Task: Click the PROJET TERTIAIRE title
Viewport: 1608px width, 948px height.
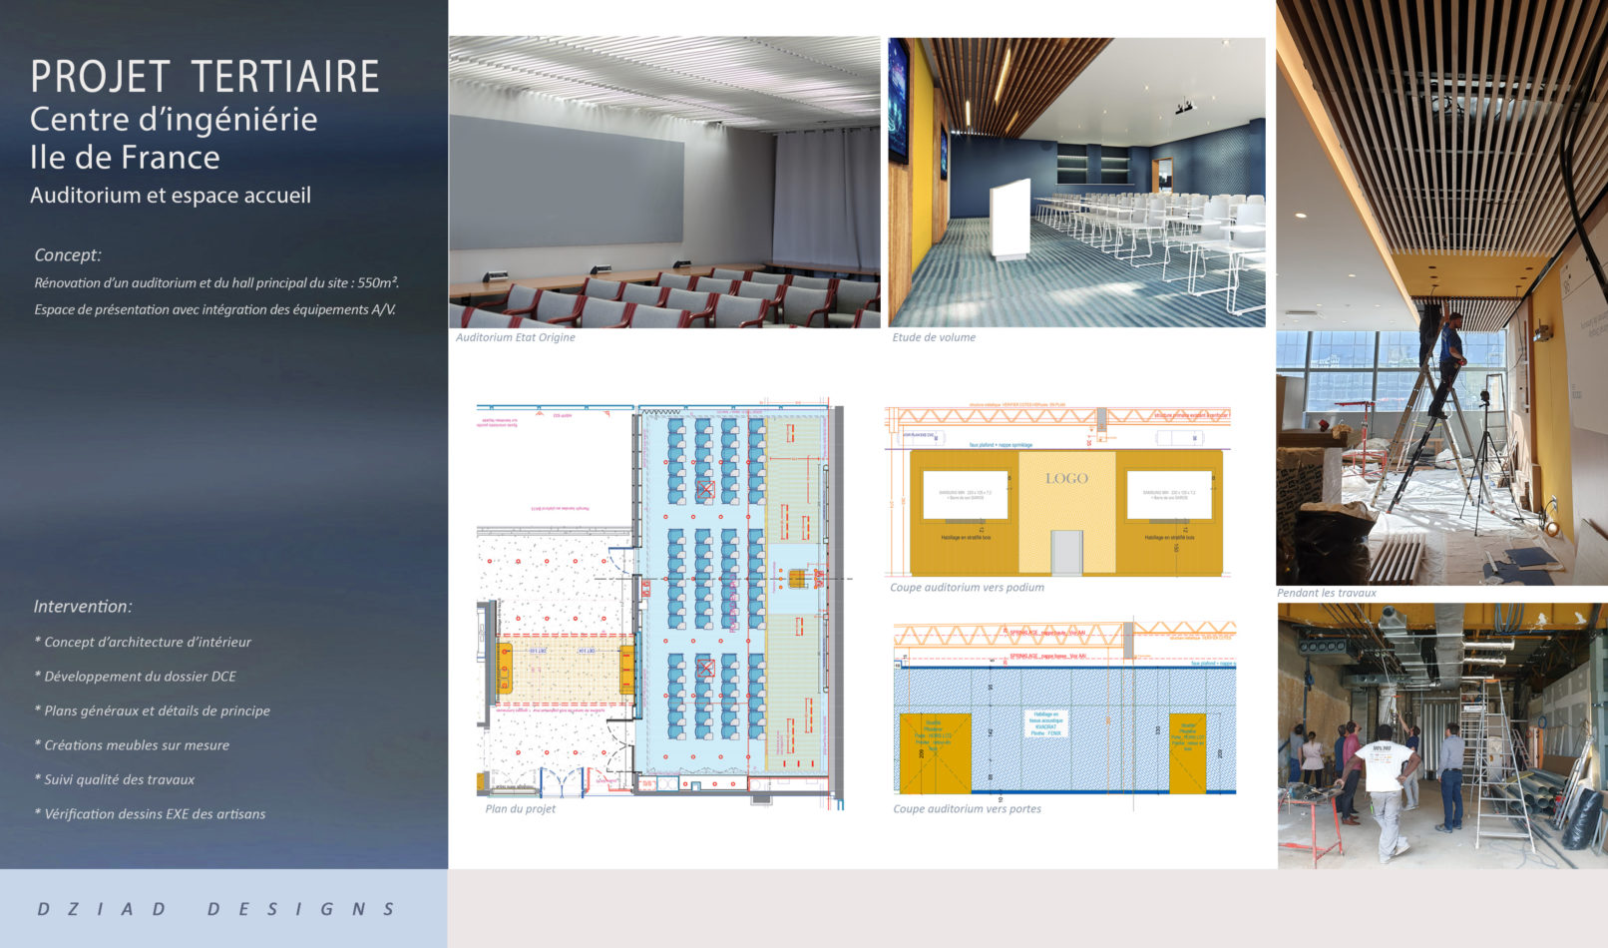Action: tap(204, 77)
